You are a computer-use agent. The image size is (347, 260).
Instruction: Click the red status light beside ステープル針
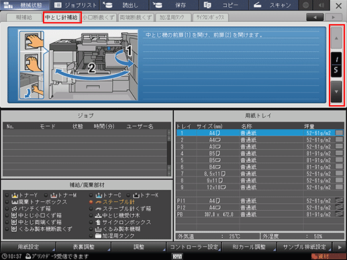[91, 202]
